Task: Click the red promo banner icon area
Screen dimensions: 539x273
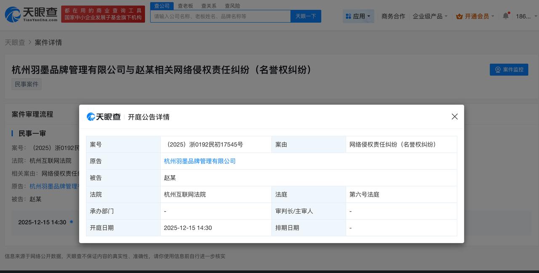Action: [x=103, y=13]
